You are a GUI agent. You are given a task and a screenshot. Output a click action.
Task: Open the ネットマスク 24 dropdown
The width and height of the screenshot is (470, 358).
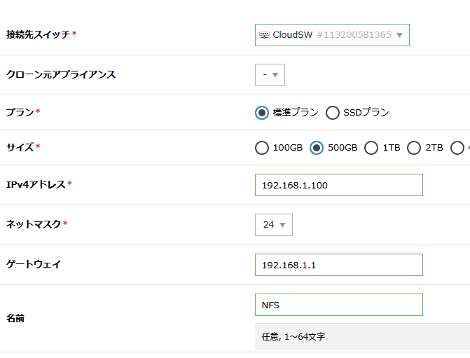[274, 225]
